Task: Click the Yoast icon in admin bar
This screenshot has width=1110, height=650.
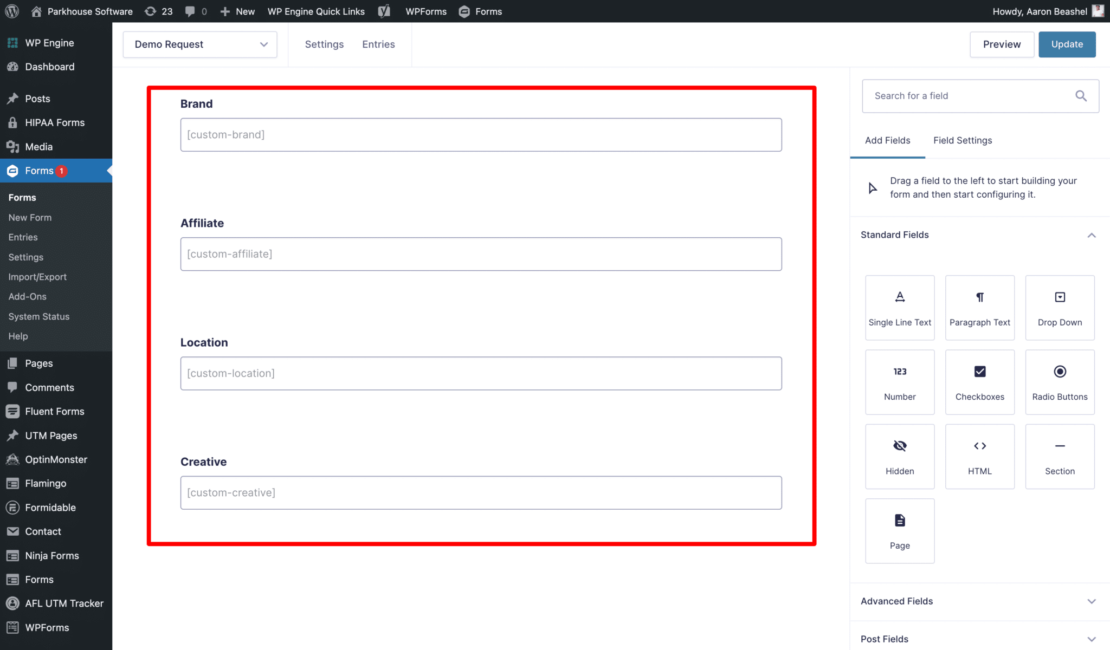Action: point(384,11)
